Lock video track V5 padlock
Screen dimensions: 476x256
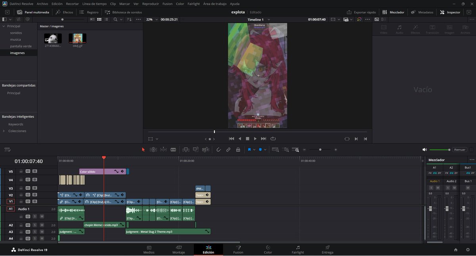[21, 172]
